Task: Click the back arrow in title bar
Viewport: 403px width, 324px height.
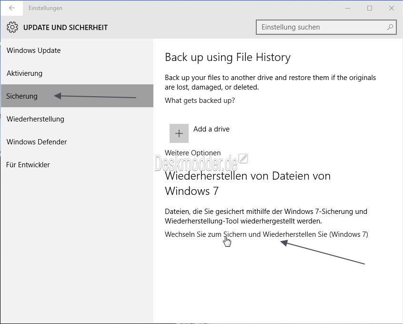Action: [12, 8]
